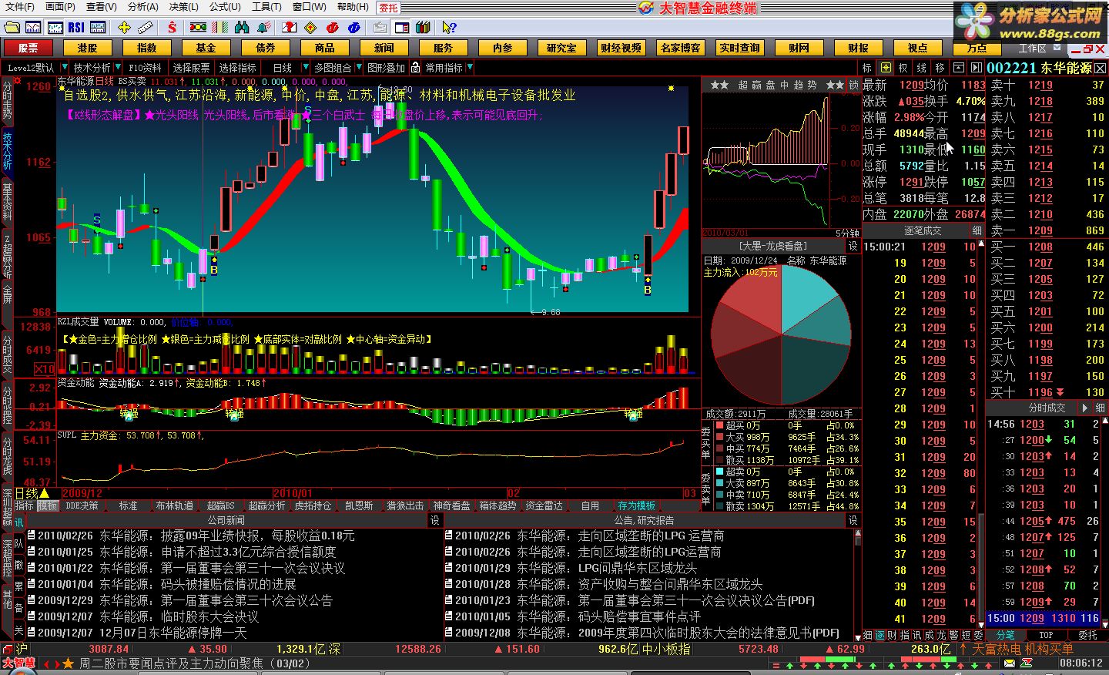Click the red dollar sign icon
This screenshot has height=675, width=1109.
tap(172, 27)
